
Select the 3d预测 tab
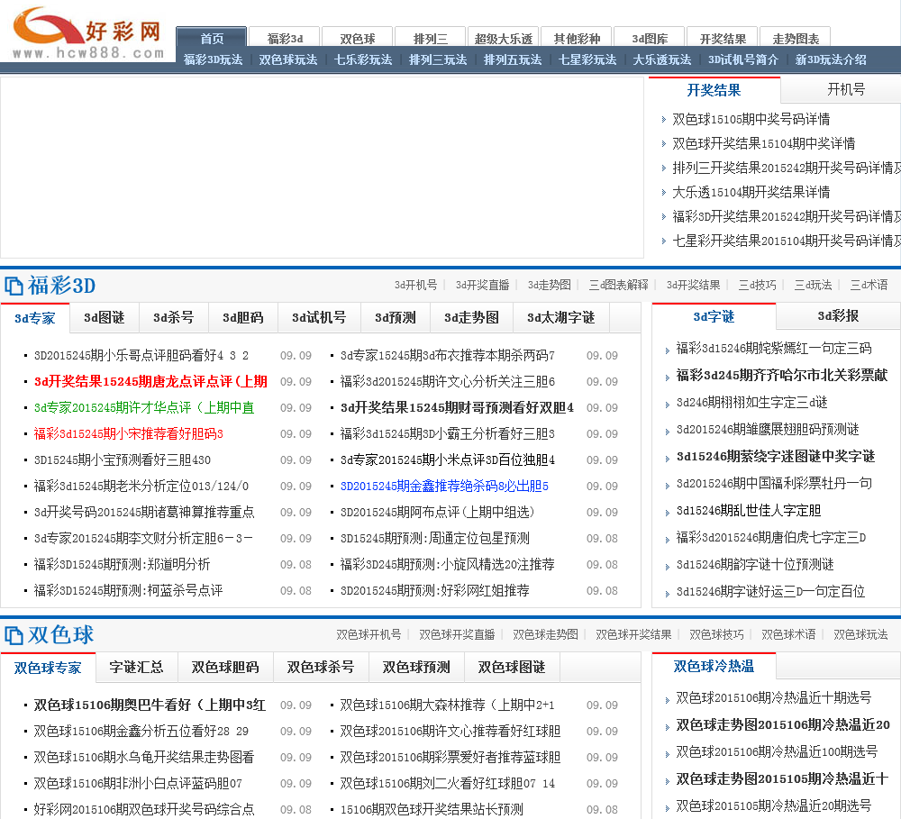coord(396,318)
